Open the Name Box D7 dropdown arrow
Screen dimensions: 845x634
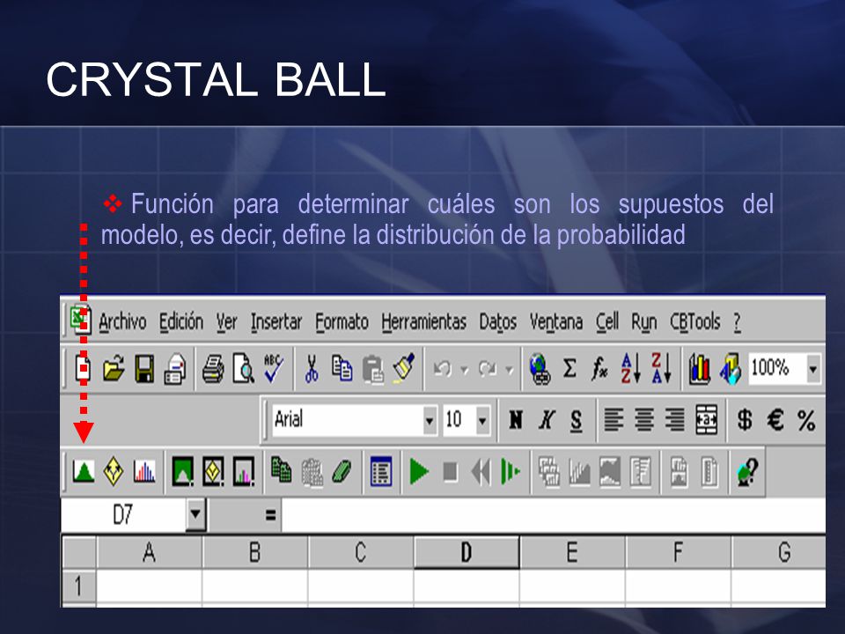point(195,514)
